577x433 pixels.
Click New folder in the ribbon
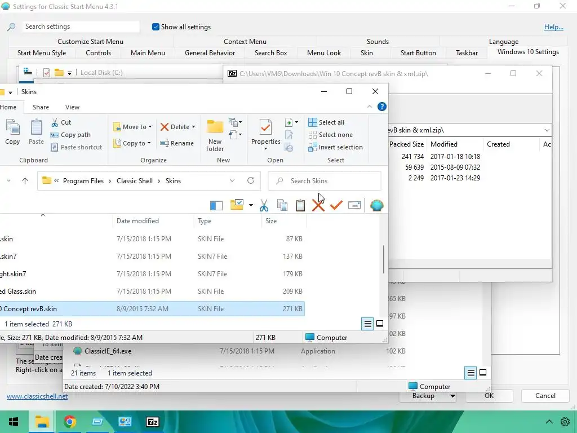[215, 135]
